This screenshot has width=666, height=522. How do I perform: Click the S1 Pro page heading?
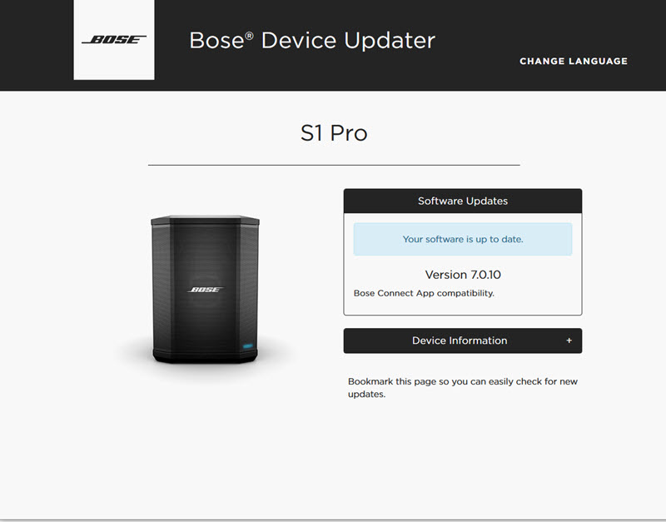tap(333, 133)
